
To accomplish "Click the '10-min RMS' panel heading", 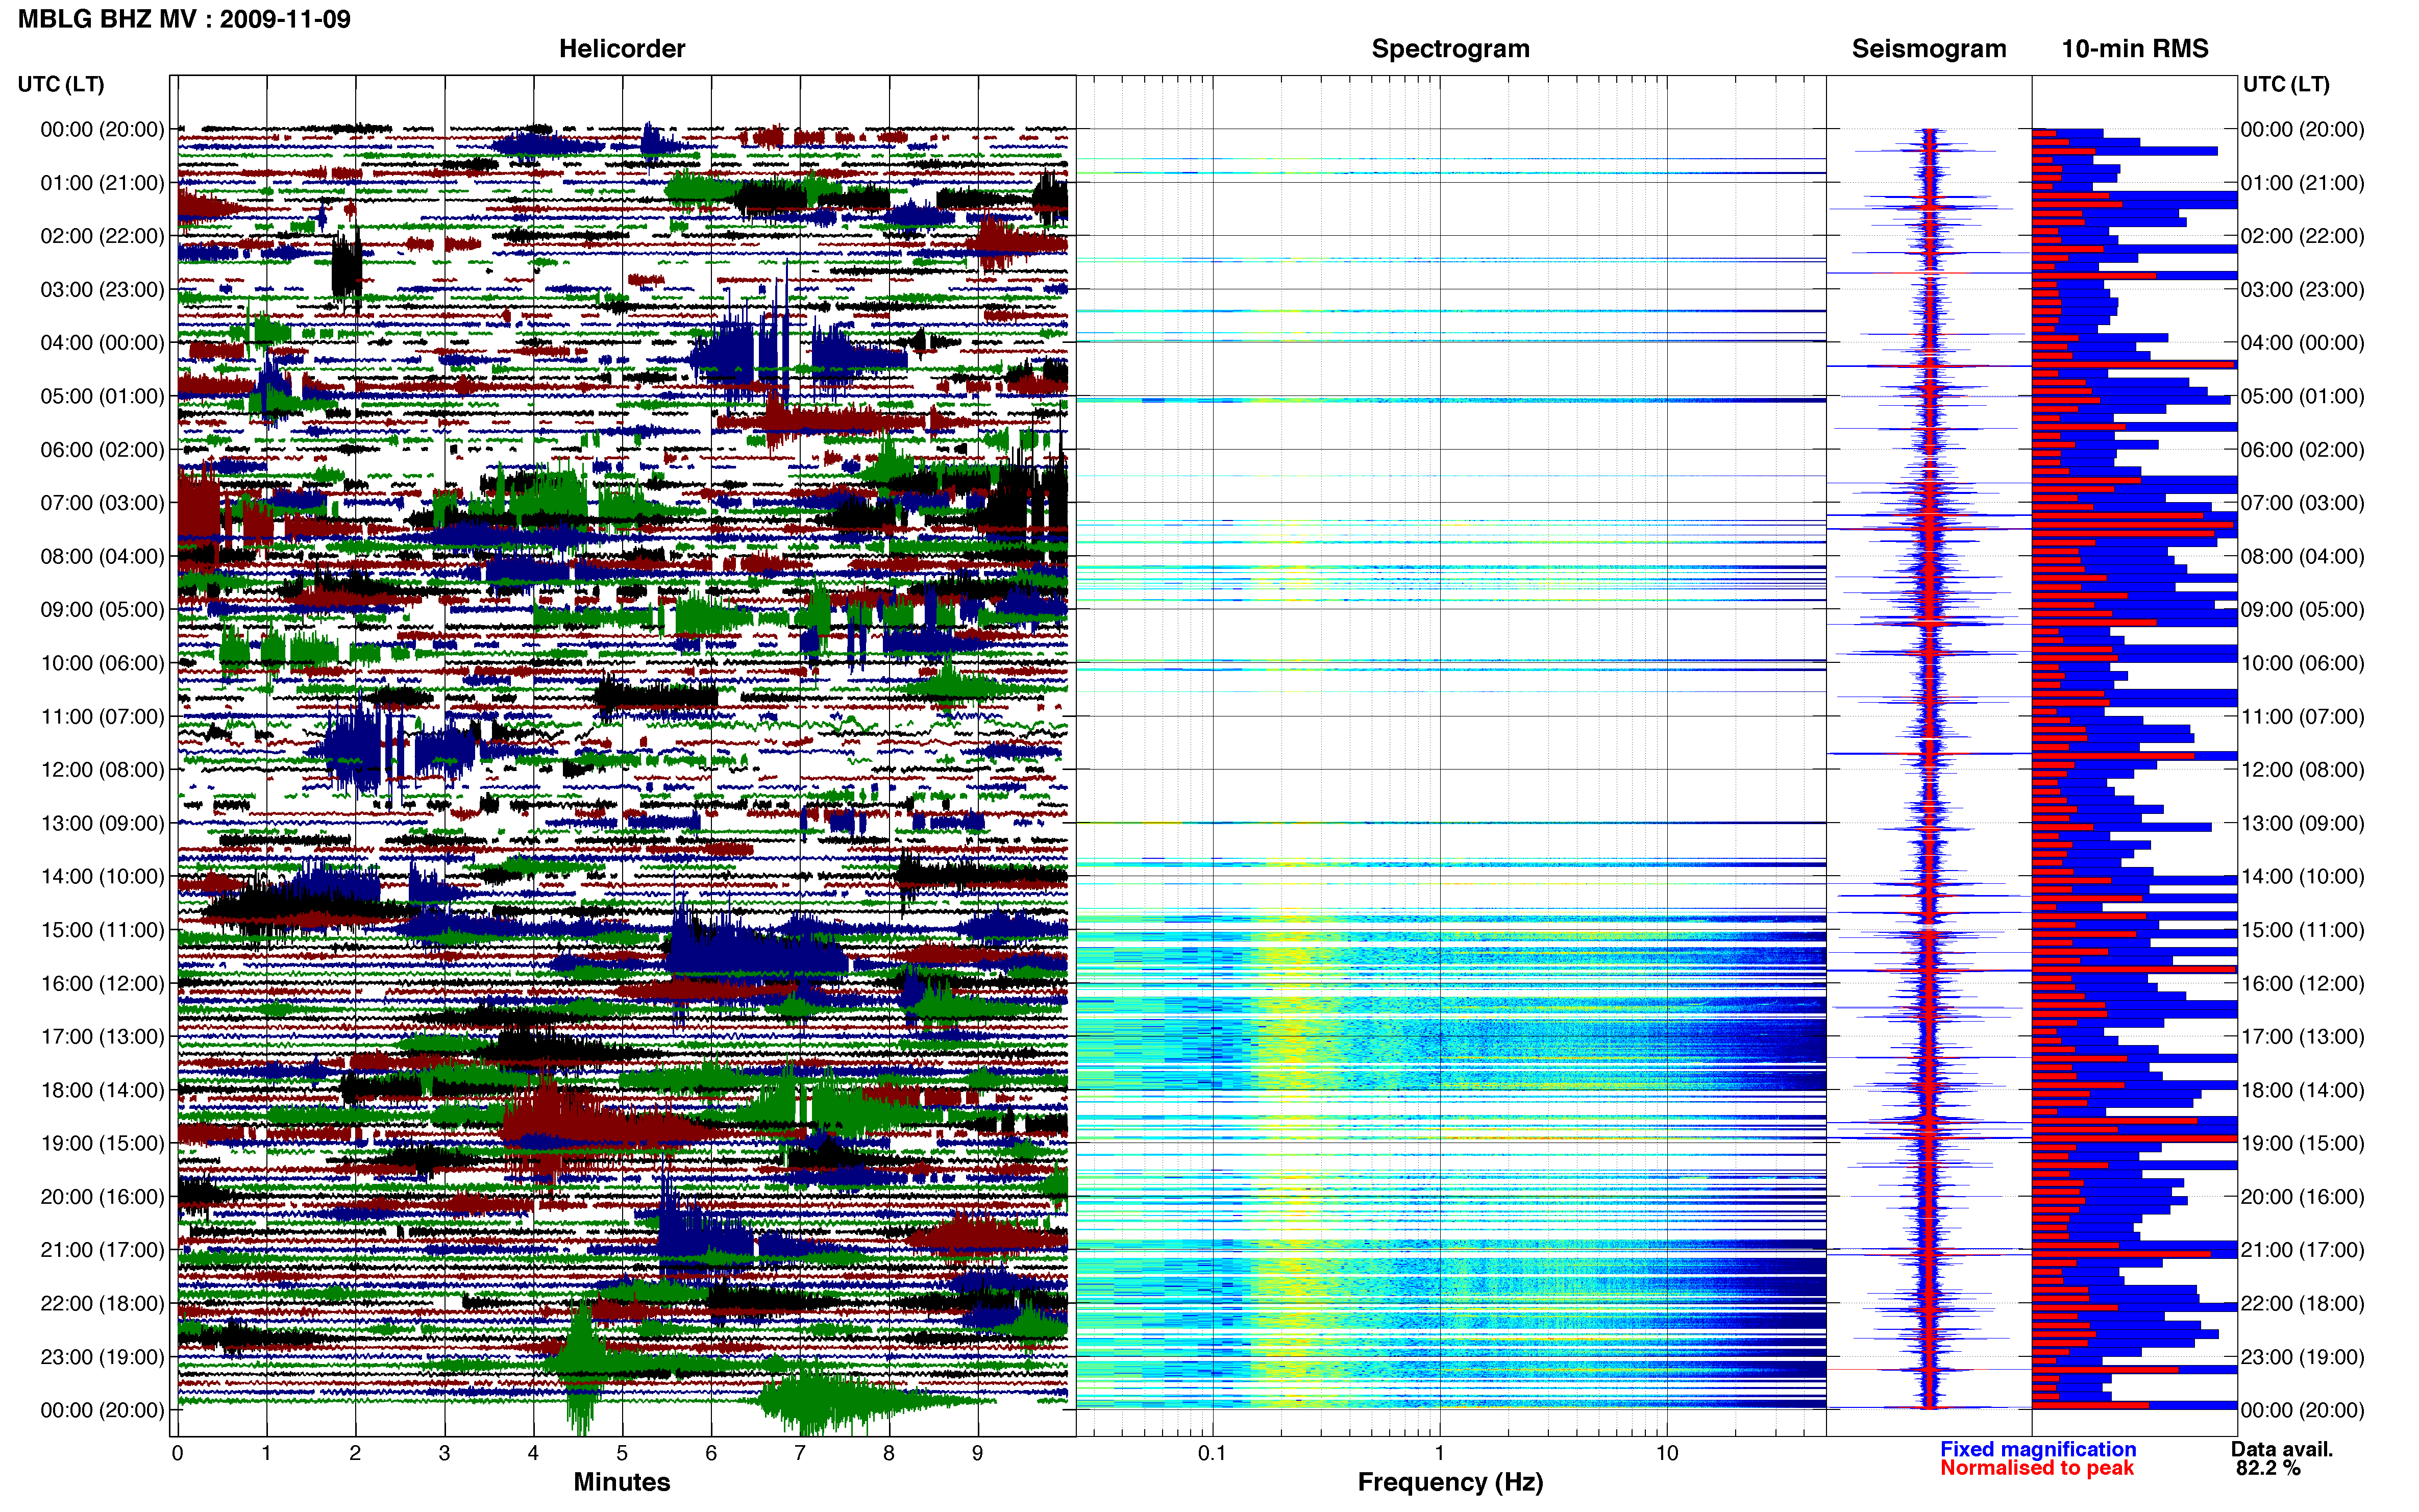I will (x=2135, y=49).
